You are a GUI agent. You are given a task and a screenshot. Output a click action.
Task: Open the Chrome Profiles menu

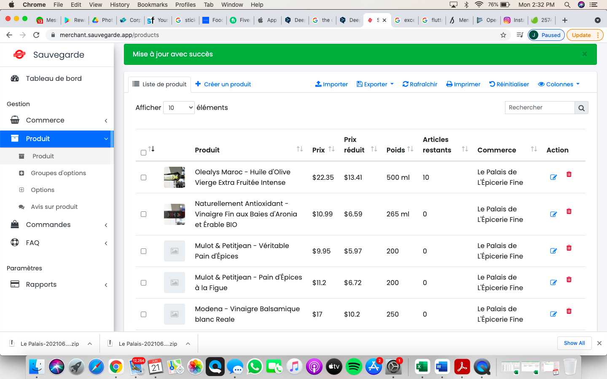185,5
